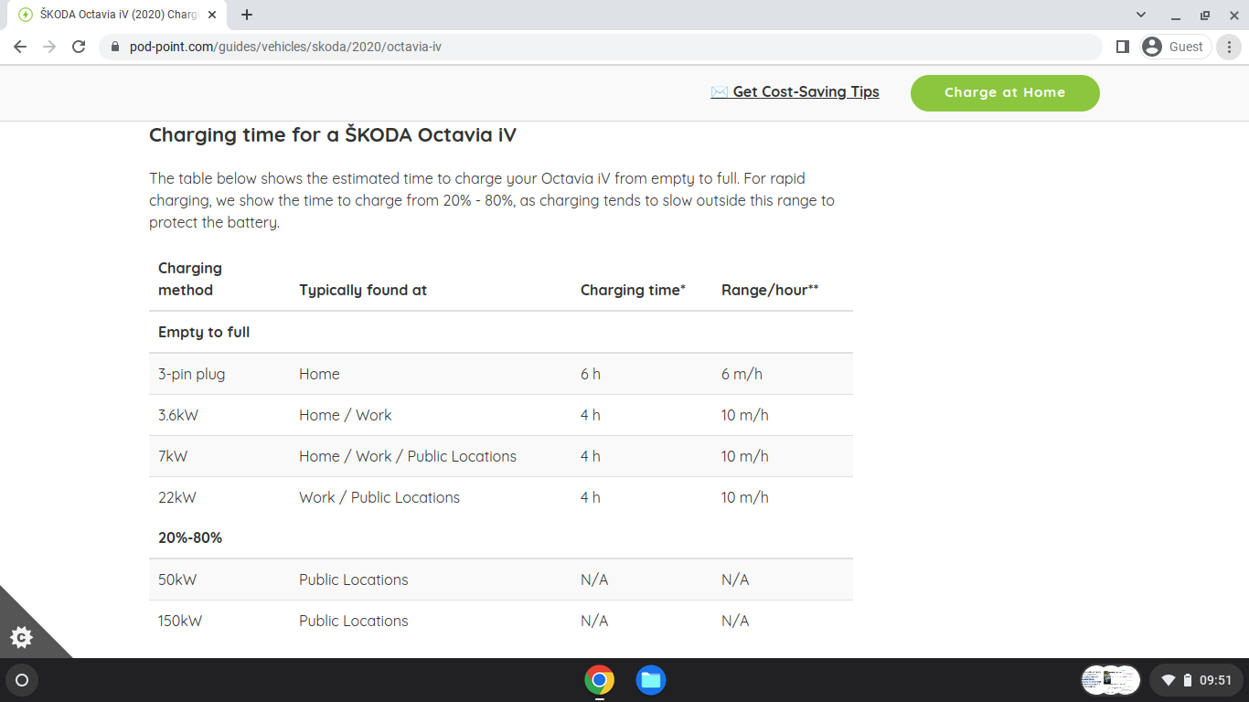The image size is (1249, 702).
Task: Expand the tab search dropdown arrow
Action: [x=1141, y=15]
